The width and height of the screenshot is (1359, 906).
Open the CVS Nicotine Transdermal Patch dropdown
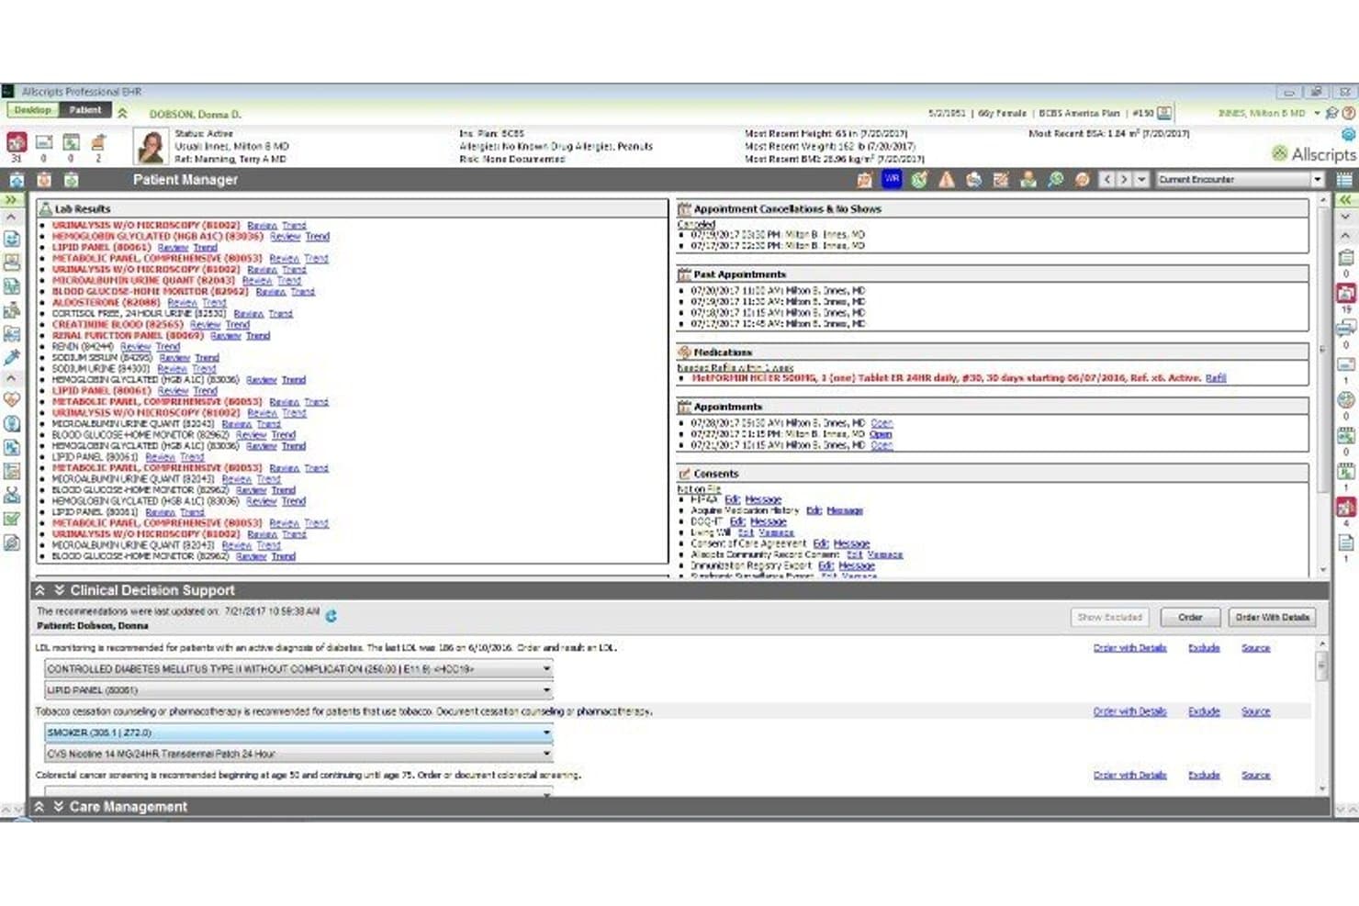[299, 754]
